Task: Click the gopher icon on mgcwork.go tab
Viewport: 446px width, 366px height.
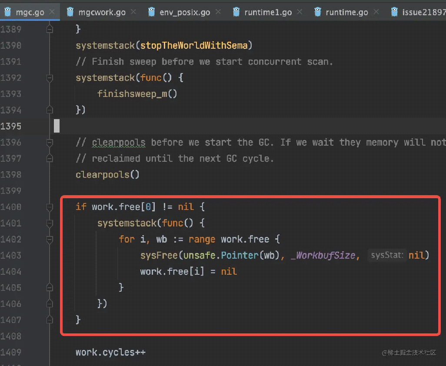Action: tap(70, 12)
